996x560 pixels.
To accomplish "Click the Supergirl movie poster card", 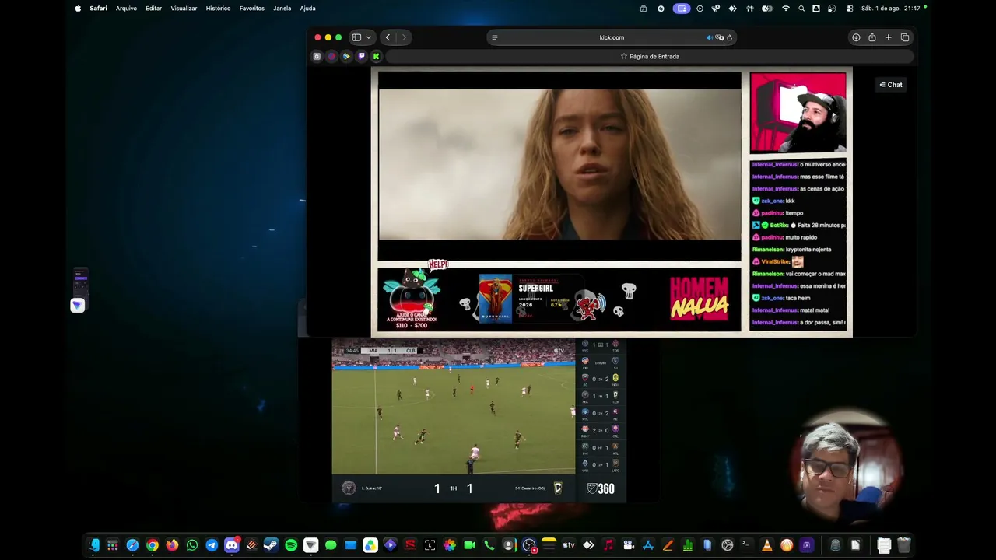I will 496,298.
